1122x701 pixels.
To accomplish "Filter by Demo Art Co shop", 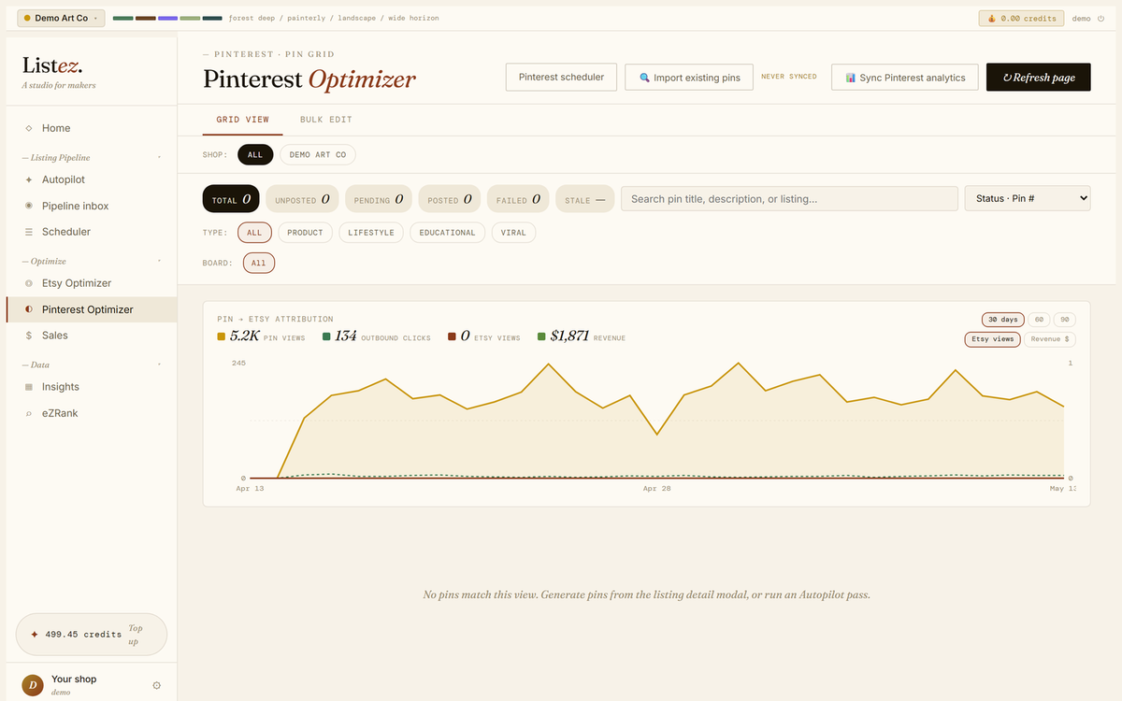I will 318,154.
